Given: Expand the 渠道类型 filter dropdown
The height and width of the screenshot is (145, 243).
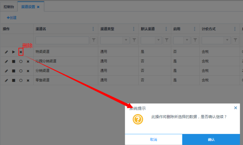Looking at the screenshot, I should 126,40.
